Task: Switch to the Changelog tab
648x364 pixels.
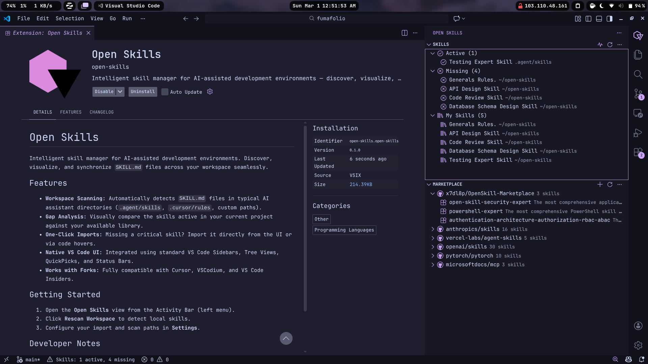Action: pos(101,112)
